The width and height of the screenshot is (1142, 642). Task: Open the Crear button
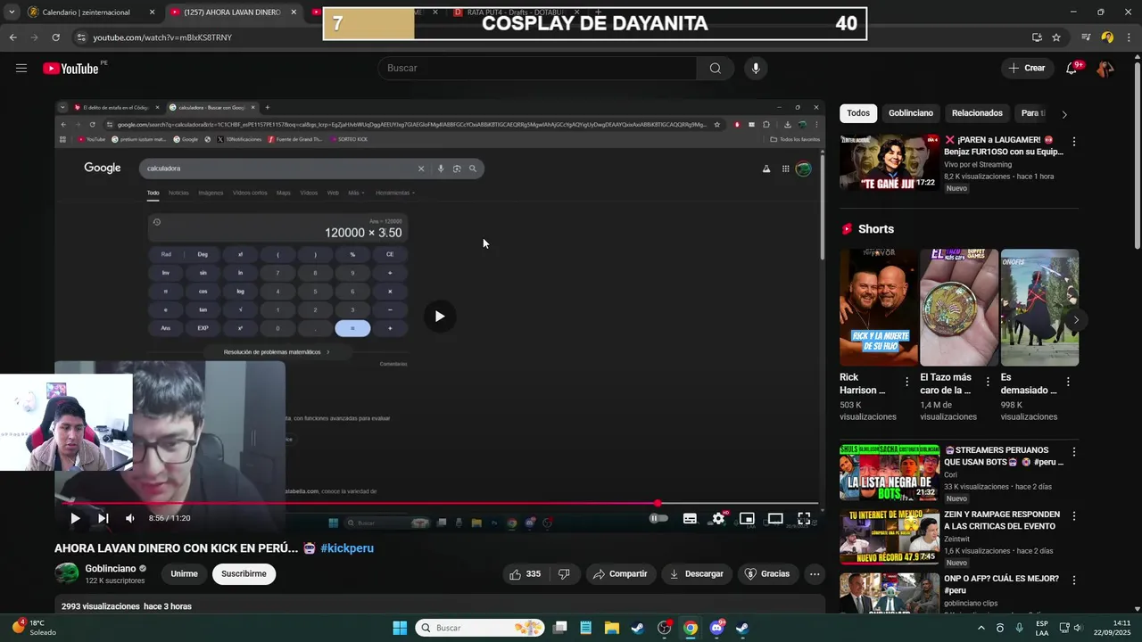point(1026,69)
